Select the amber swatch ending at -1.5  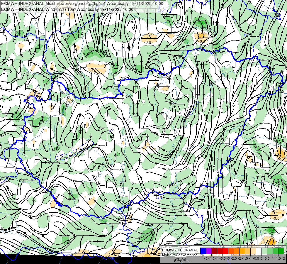pyautogui.click(x=242, y=251)
